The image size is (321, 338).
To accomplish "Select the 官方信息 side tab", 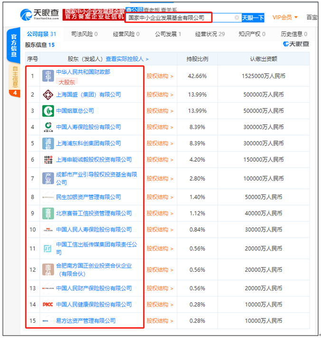I will 14,45.
